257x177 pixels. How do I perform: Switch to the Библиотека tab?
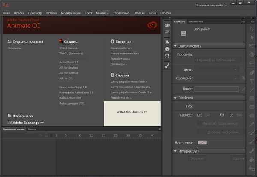click(x=196, y=21)
